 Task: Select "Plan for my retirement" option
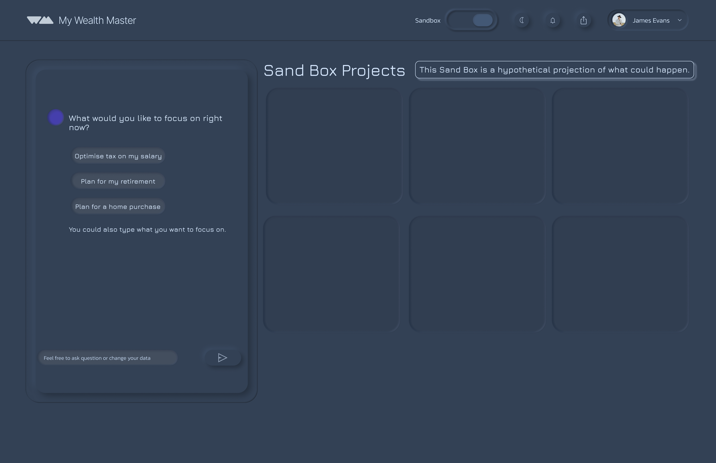[118, 181]
